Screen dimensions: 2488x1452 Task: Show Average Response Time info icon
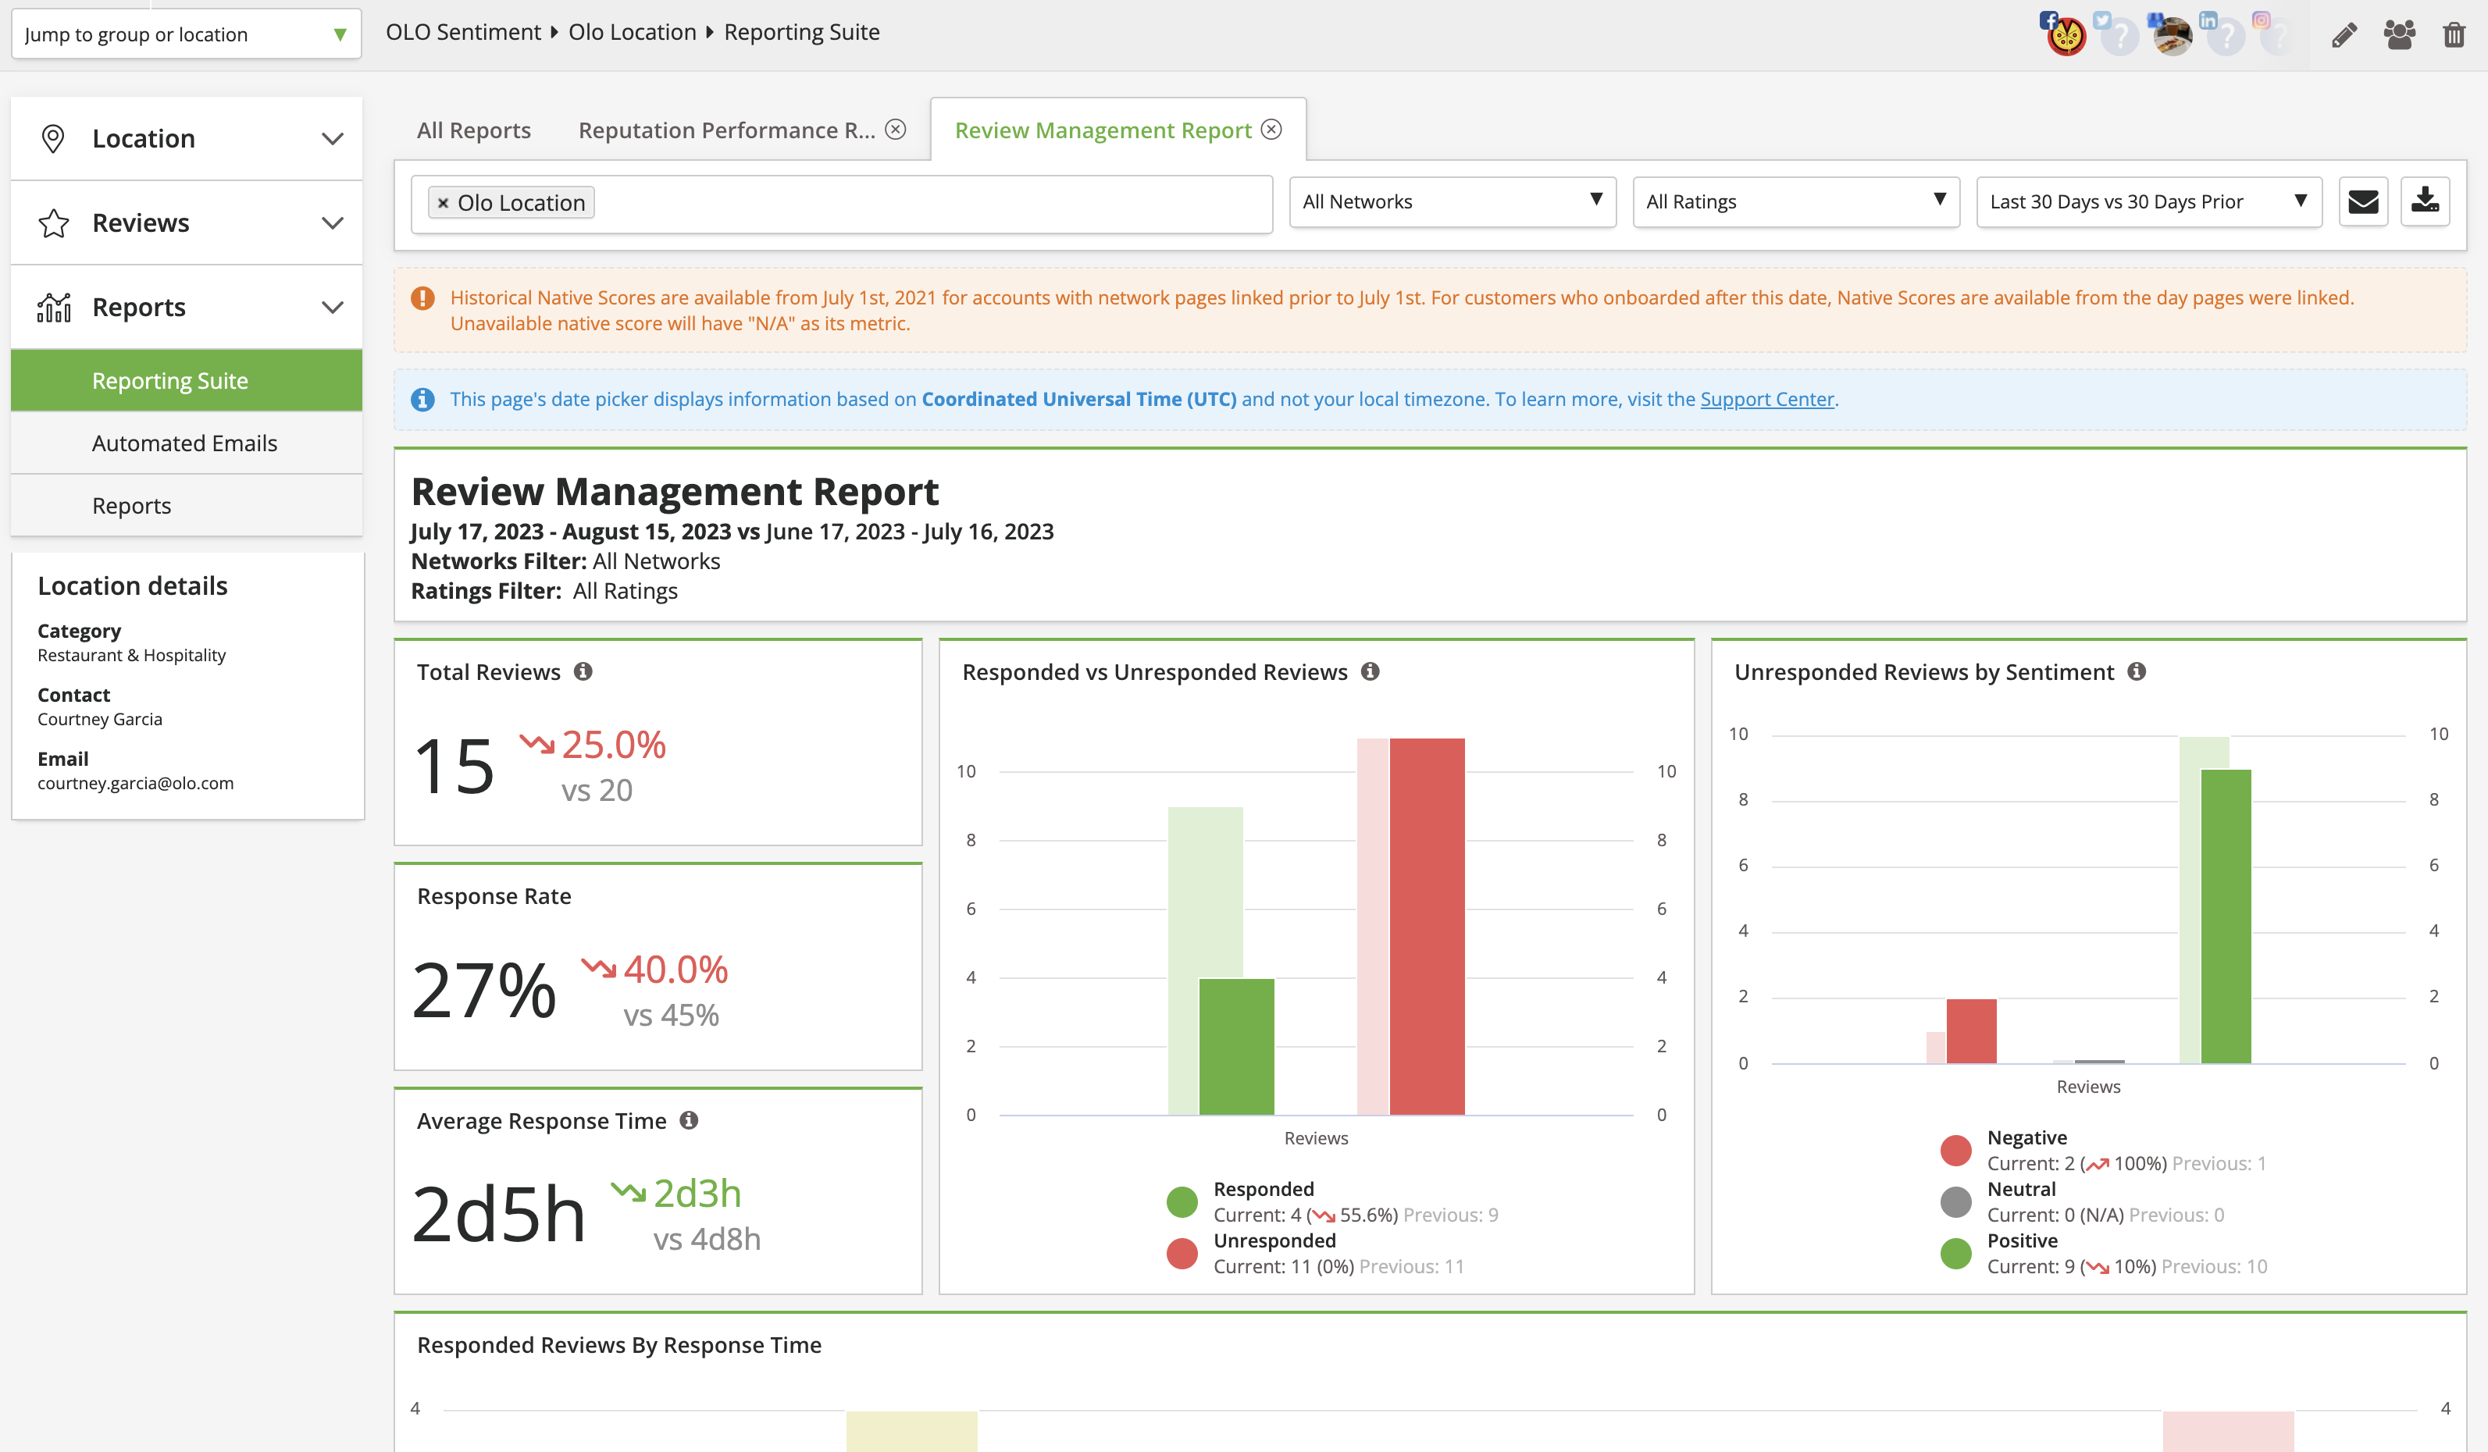pyautogui.click(x=689, y=1119)
